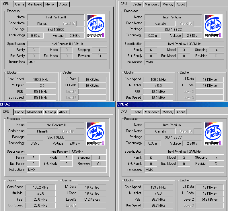The height and width of the screenshot is (211, 228).
Task: Click Core Speed '100.2 MHz' in the 20.0 MHz FSB window
Action: click(40, 187)
